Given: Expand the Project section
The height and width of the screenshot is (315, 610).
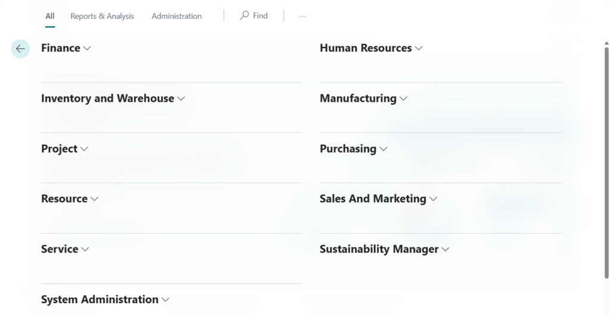Looking at the screenshot, I should point(64,149).
